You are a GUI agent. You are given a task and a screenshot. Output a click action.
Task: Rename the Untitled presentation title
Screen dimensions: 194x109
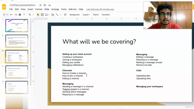point(22,5)
